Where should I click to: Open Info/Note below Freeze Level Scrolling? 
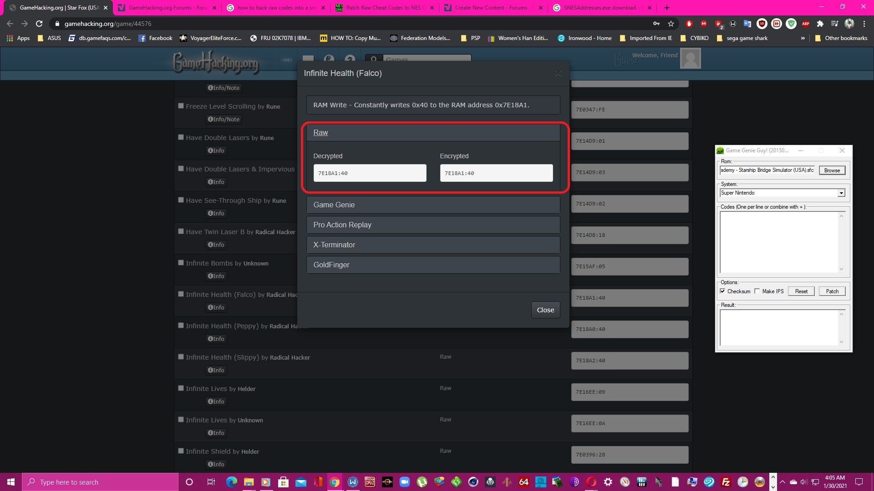tap(224, 119)
